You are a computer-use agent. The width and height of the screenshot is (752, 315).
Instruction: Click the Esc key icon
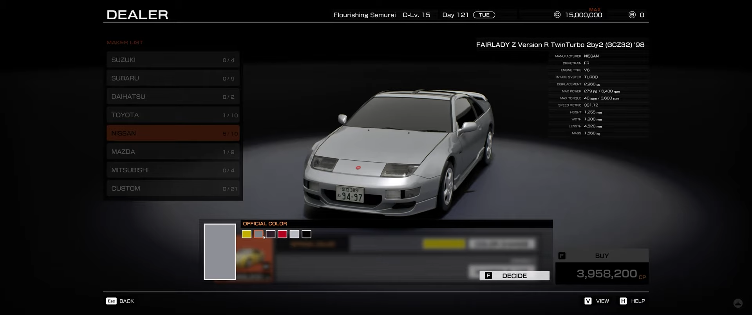click(x=111, y=301)
